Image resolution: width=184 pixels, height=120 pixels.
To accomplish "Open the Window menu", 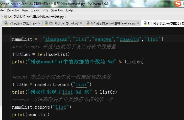I will [x=57, y=10].
